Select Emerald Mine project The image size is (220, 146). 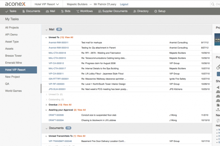click(14, 63)
